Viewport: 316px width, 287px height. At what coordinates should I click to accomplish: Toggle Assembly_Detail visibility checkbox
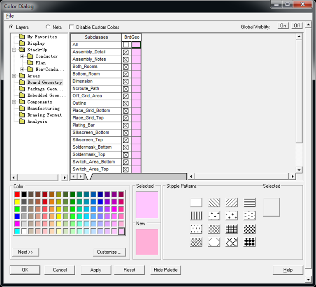[126, 52]
